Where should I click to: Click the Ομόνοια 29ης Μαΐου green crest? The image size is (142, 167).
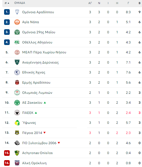tap(17, 32)
